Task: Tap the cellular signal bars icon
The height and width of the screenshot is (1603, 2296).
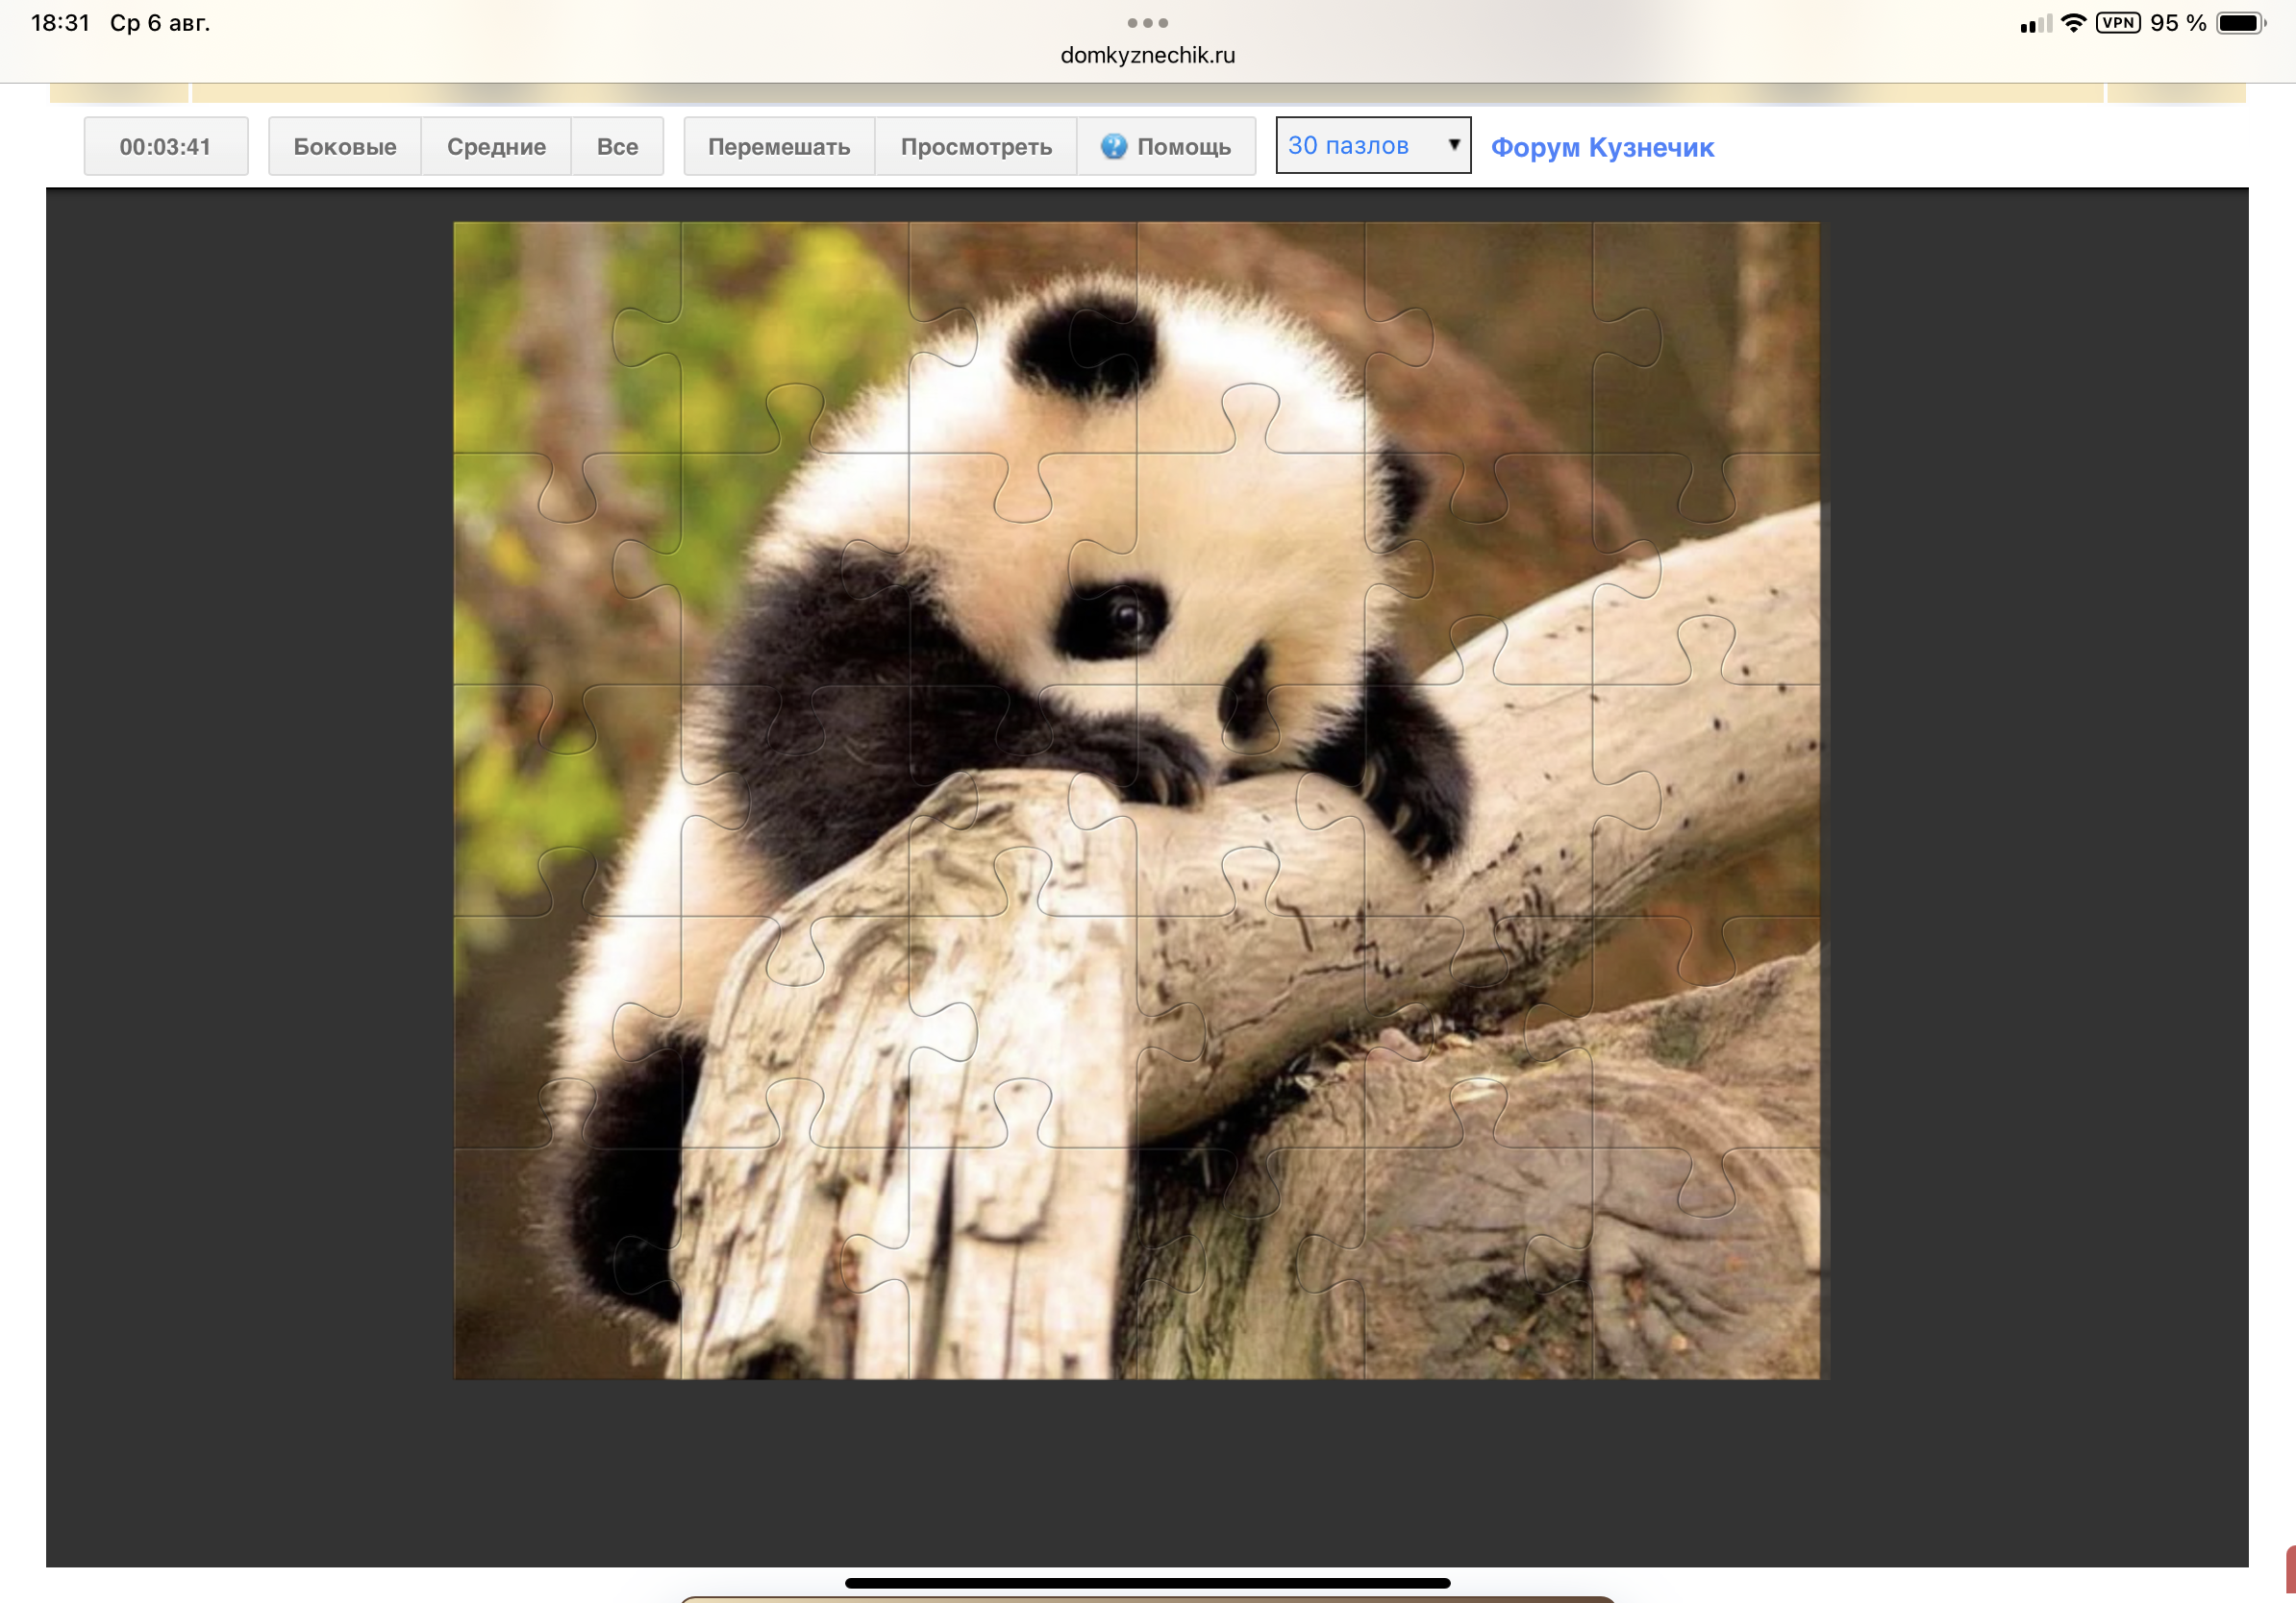Action: [2035, 23]
